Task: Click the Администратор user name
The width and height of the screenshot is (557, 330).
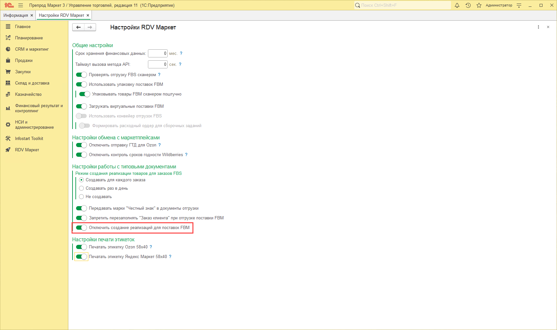Action: 499,5
